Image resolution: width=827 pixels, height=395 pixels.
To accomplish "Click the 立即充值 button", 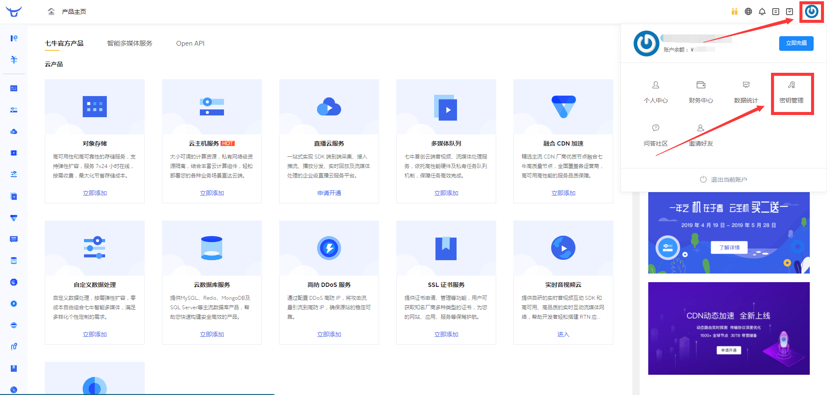I will click(x=796, y=43).
